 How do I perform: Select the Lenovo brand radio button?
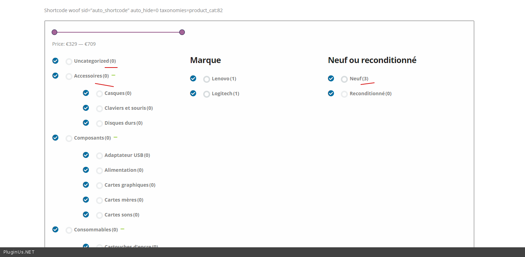tap(206, 79)
